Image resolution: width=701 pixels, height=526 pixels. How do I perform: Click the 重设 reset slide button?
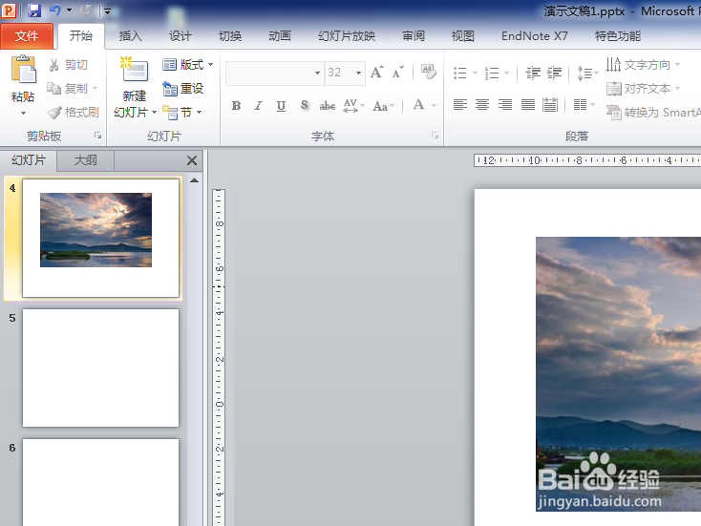click(182, 89)
